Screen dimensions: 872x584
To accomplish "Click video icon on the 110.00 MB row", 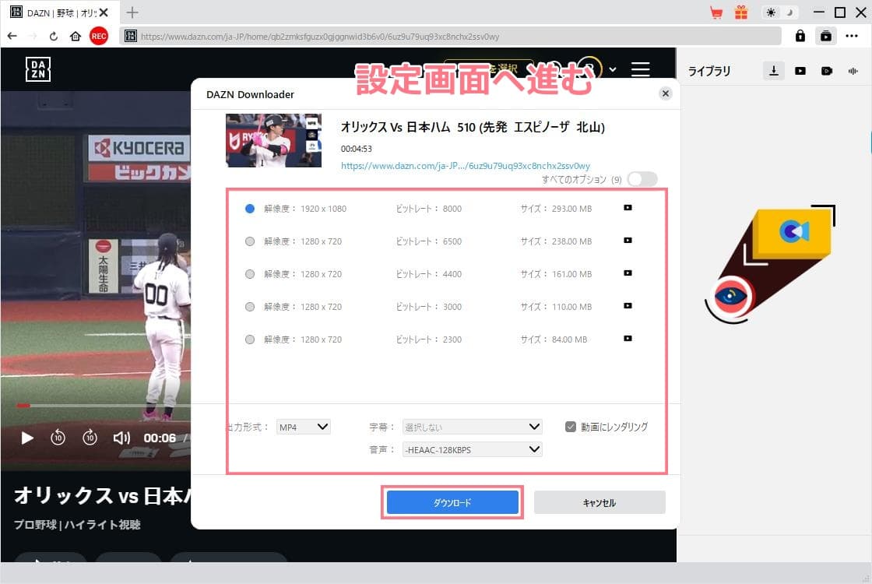I will point(628,306).
